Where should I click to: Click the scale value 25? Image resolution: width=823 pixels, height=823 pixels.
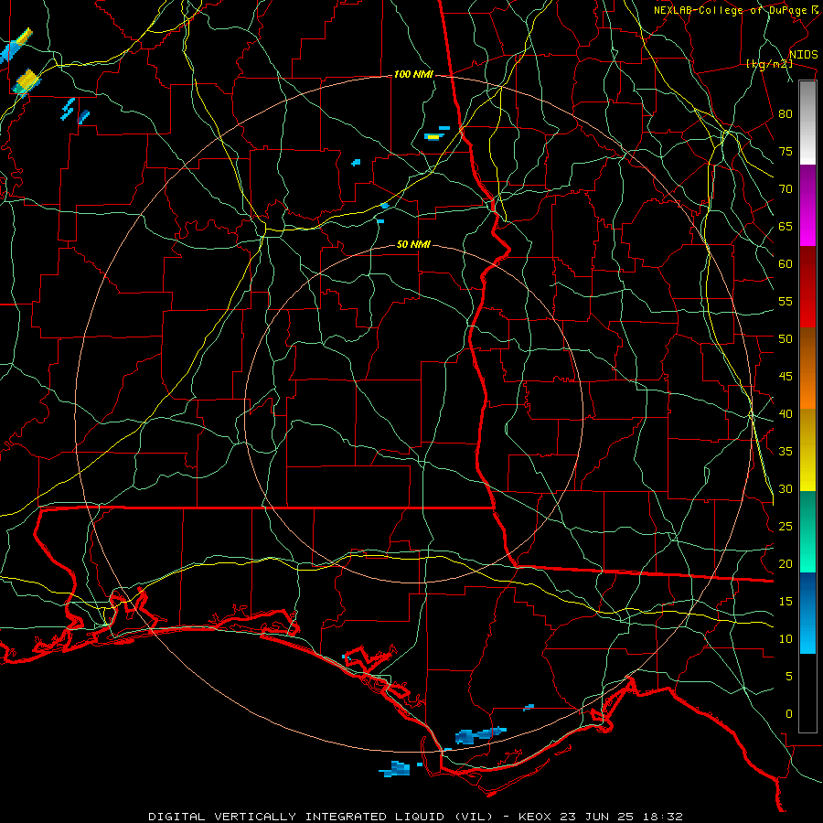[786, 527]
